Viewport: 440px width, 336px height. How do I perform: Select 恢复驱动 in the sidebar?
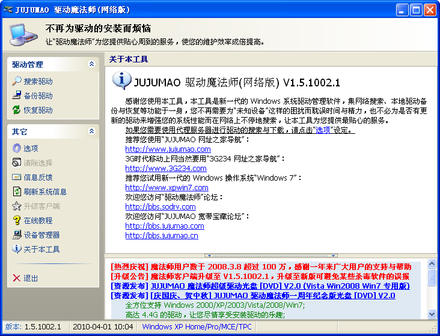[38, 110]
